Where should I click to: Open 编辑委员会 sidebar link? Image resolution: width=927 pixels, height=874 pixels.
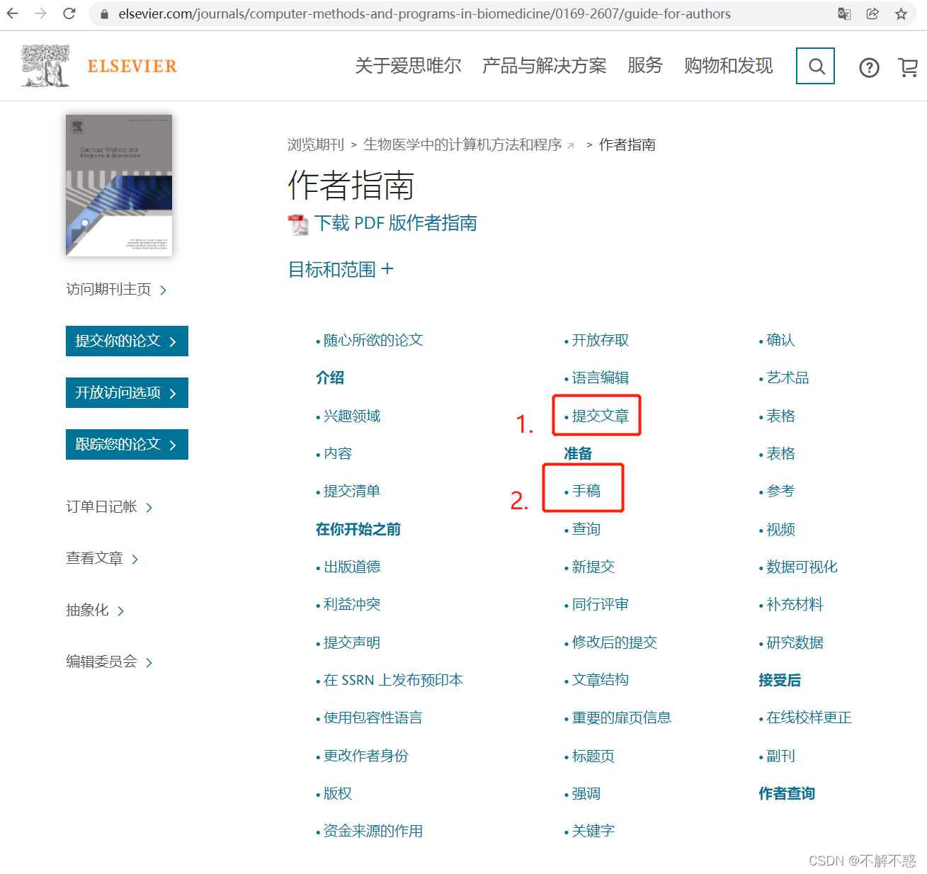point(109,662)
